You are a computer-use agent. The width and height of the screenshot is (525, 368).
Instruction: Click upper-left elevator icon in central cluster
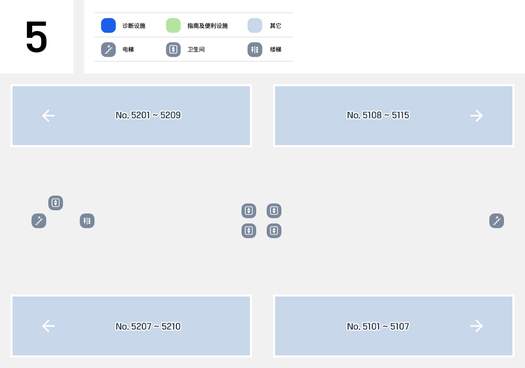click(249, 211)
